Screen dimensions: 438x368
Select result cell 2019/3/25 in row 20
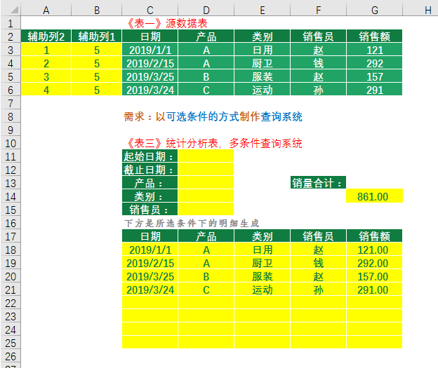(x=150, y=276)
